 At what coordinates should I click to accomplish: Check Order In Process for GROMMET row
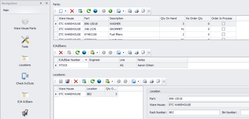tap(223, 29)
